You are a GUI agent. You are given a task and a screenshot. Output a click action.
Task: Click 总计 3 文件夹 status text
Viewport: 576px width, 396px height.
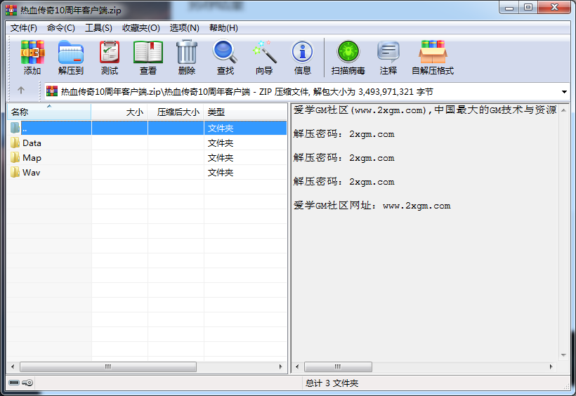[332, 383]
